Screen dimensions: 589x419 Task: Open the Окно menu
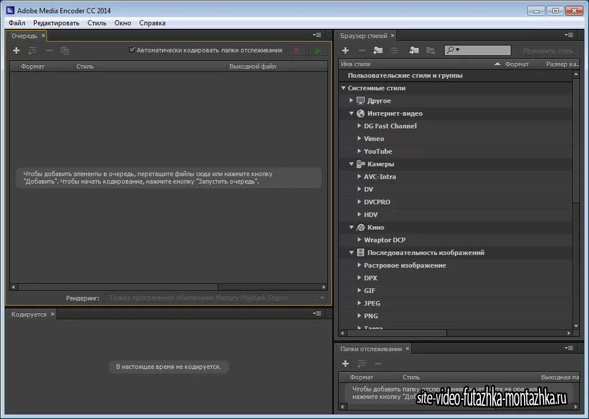[x=123, y=23]
